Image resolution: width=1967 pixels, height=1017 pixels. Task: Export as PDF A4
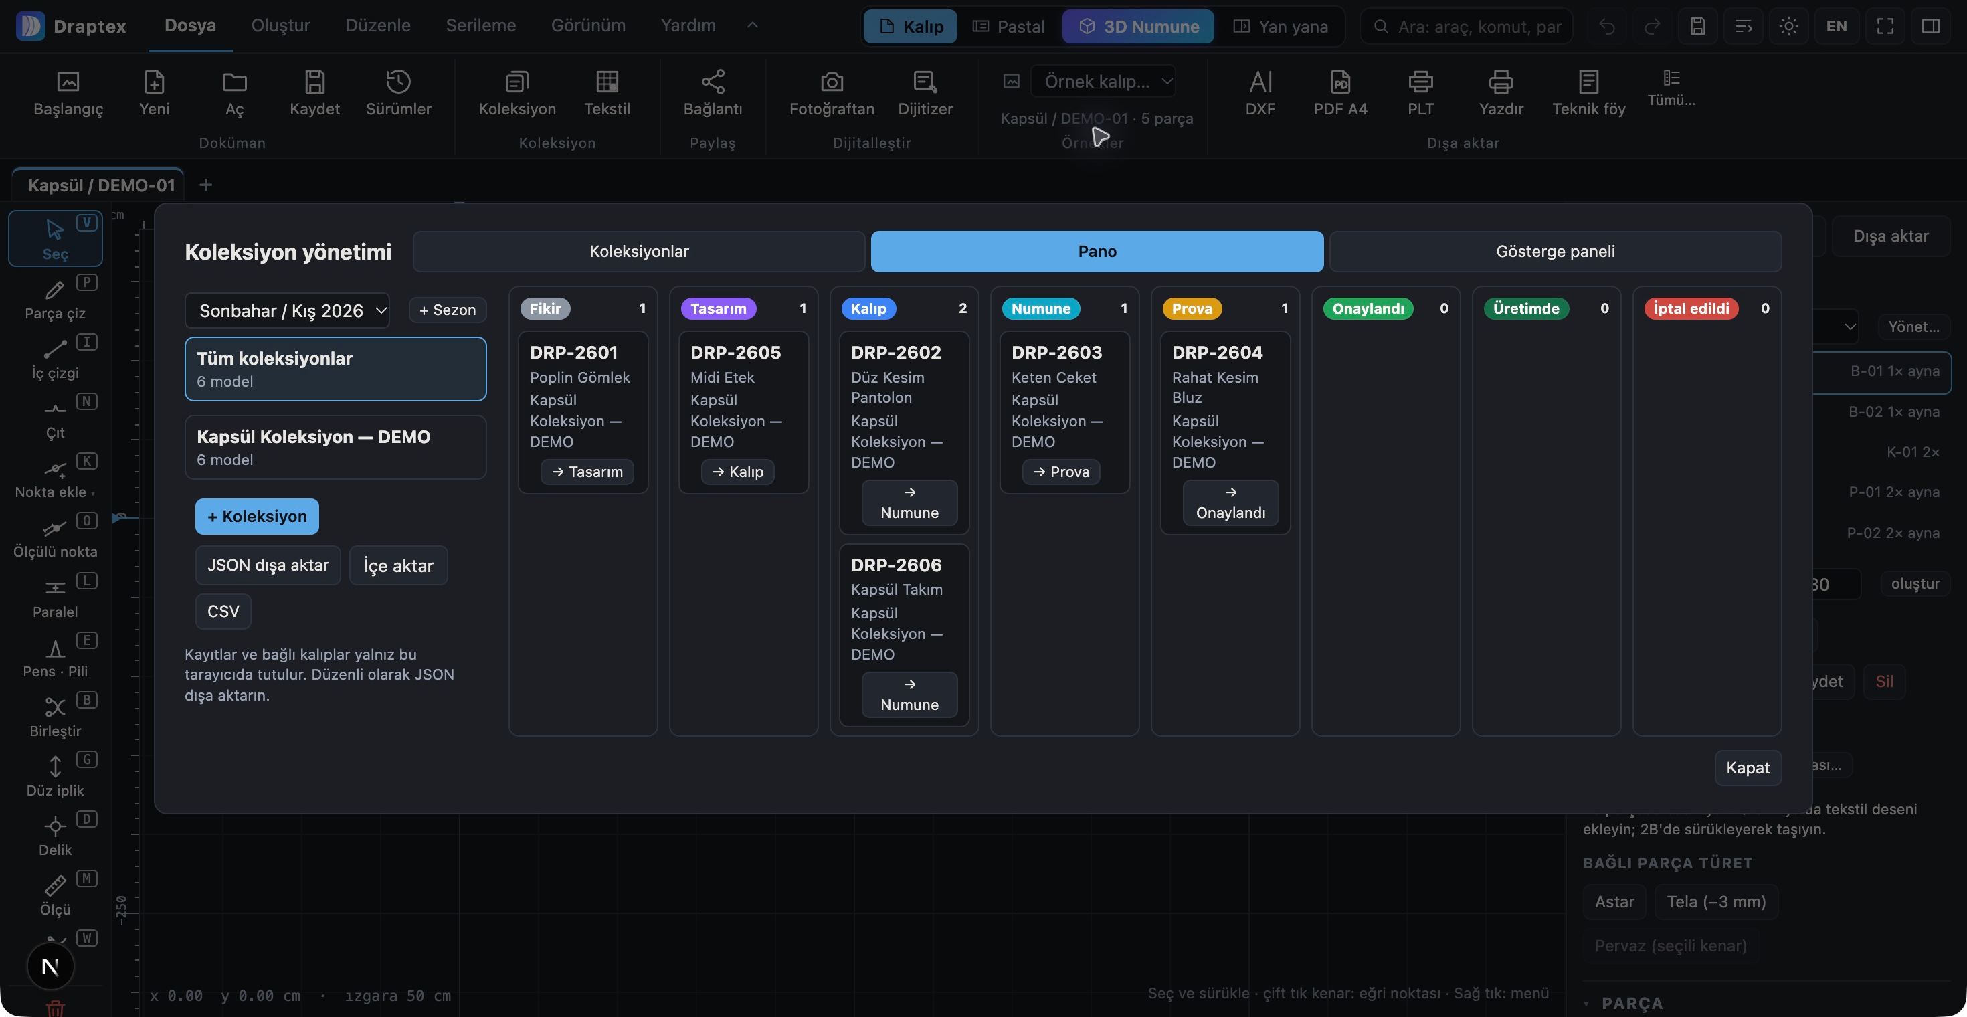[1340, 93]
